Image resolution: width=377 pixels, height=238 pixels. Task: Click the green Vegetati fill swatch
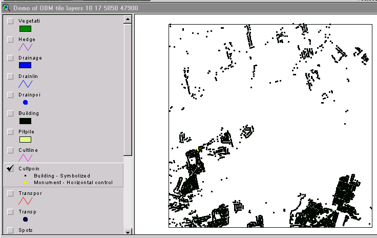coord(25,29)
